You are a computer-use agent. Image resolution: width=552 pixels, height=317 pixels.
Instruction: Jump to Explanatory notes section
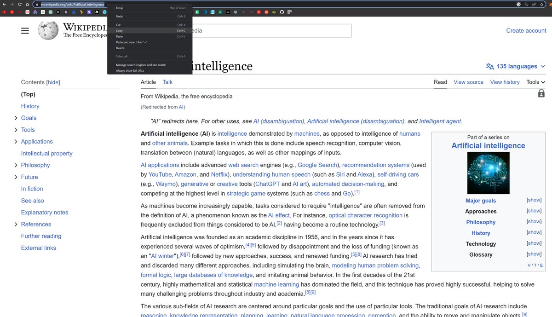click(x=45, y=213)
